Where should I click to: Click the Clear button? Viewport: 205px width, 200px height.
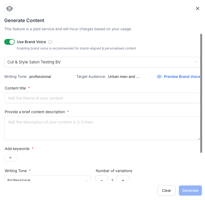[x=167, y=191]
